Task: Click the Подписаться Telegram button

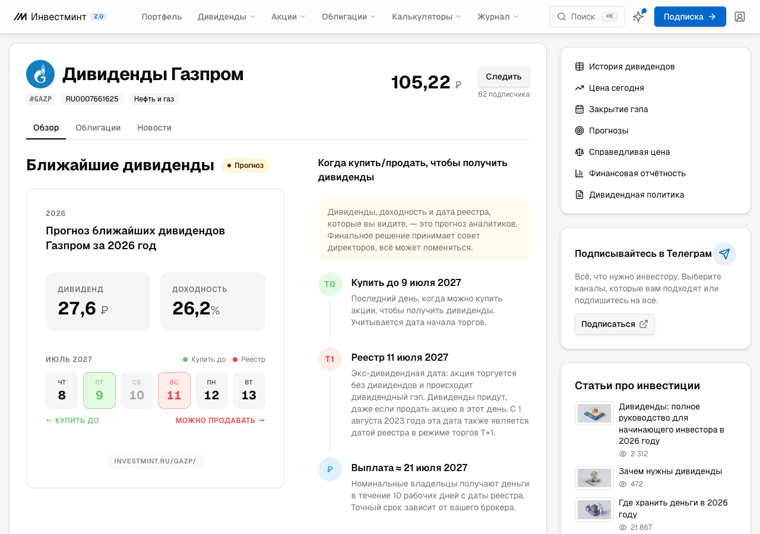Action: 615,324
